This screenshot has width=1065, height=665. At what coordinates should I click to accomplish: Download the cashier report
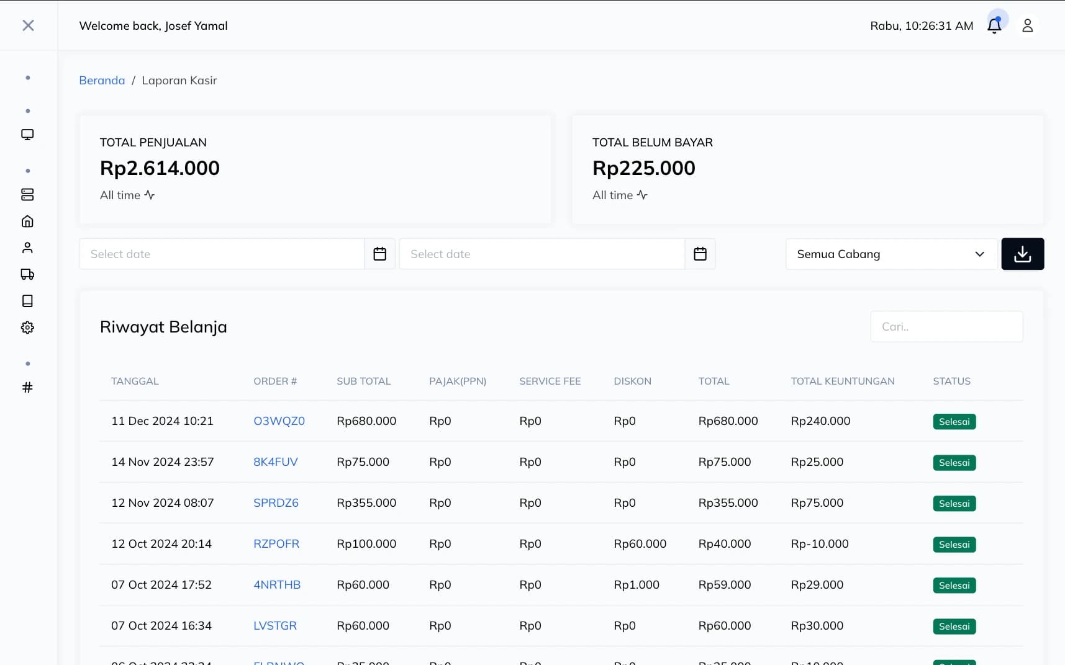pyautogui.click(x=1022, y=254)
